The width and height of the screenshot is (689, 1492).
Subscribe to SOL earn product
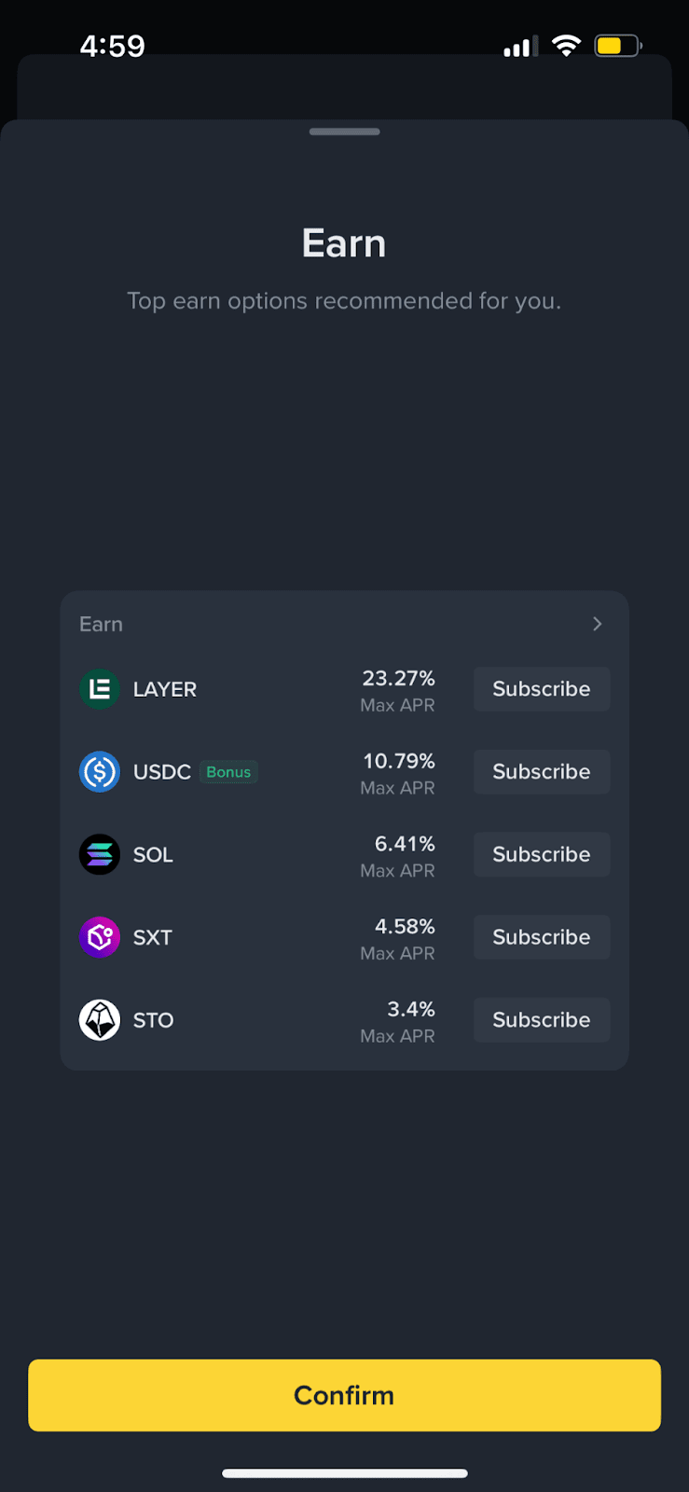click(x=542, y=854)
